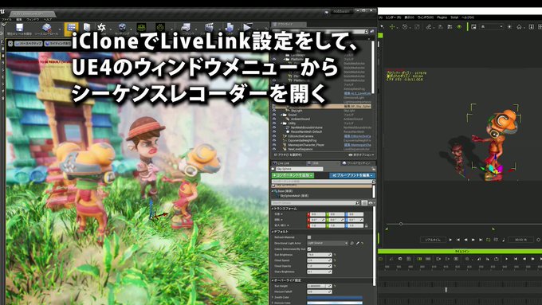Click iClone main play button
The image size is (542, 305).
coord(450,240)
